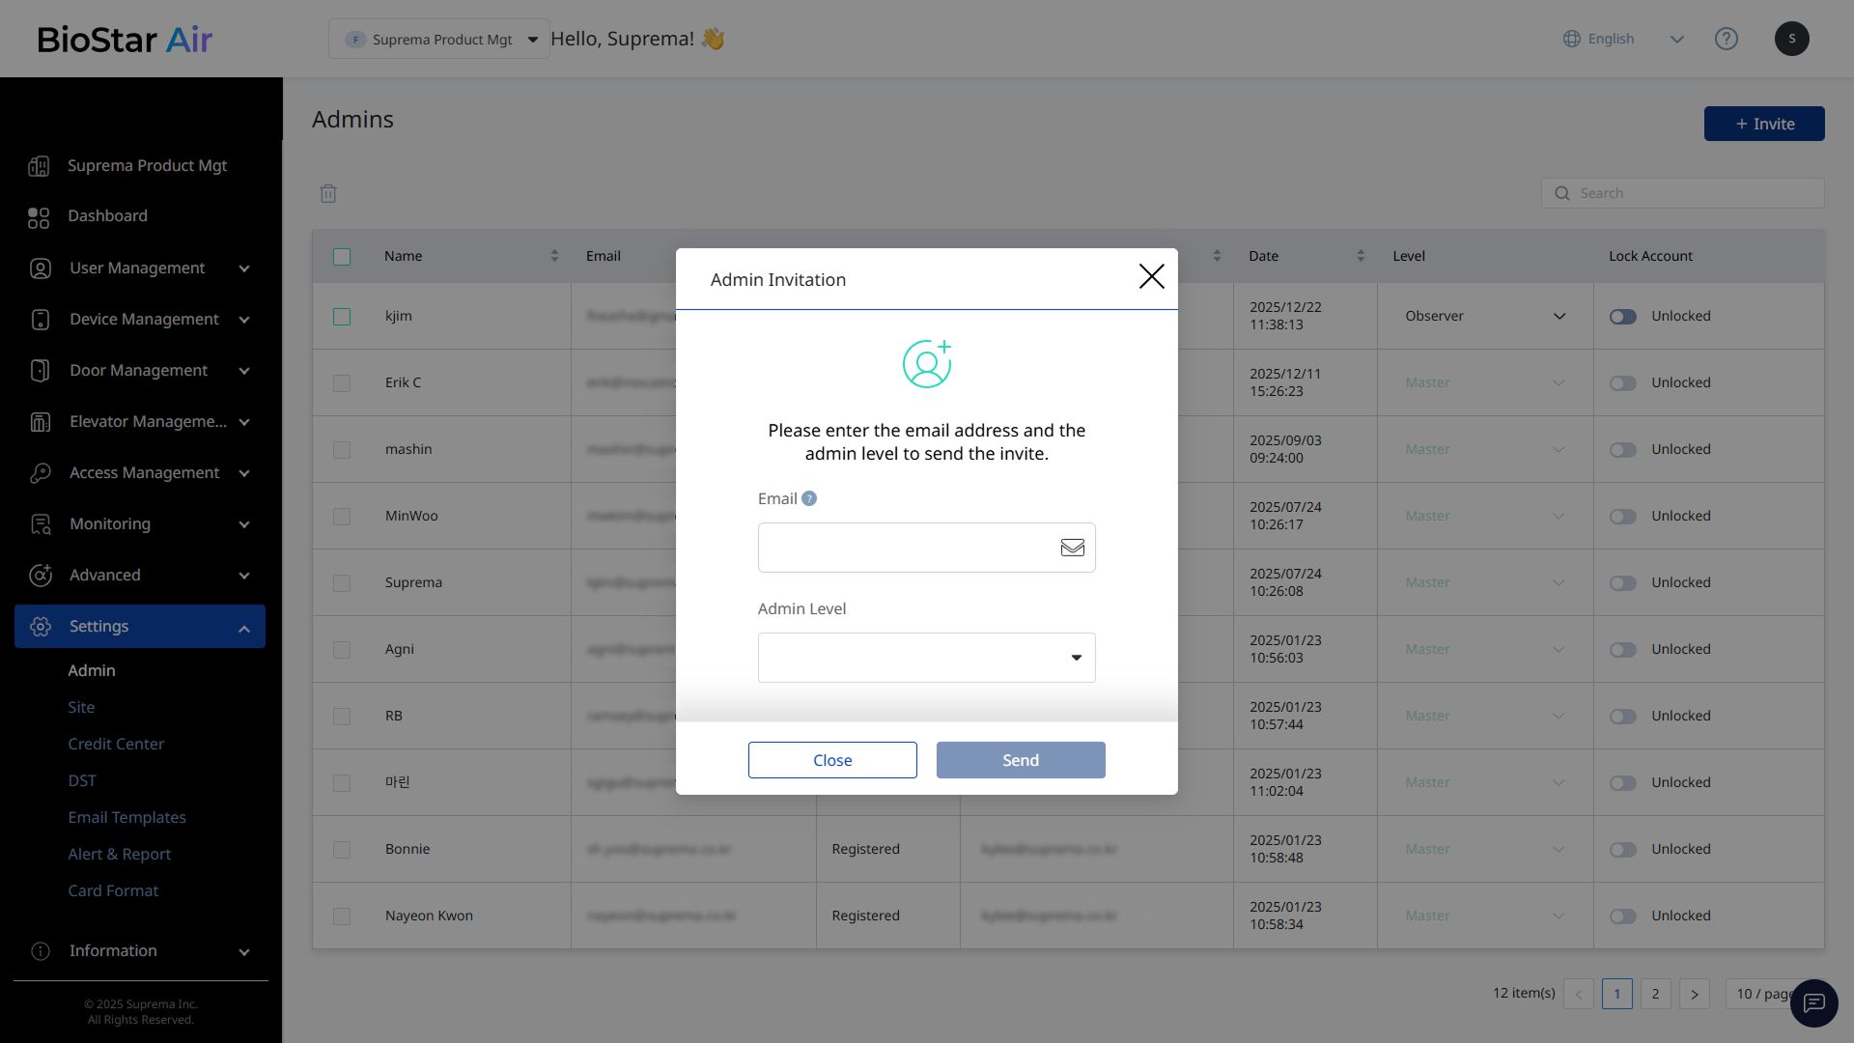Click the globe language icon

point(1572,39)
